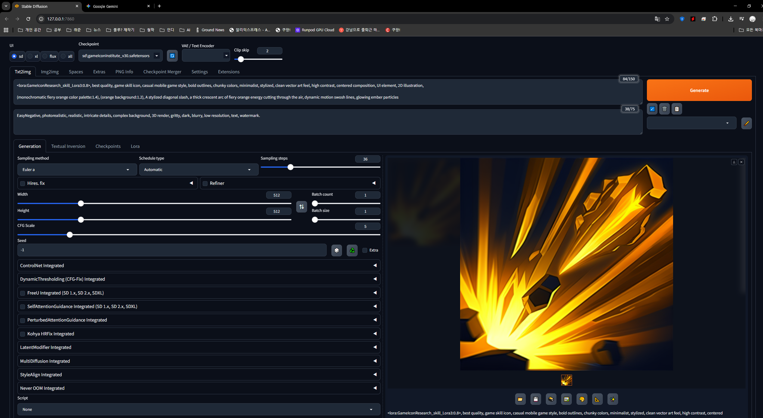Screen dimensions: 763x418
Task: Check the FreeU Integrated checkbox
Action: click(23, 293)
